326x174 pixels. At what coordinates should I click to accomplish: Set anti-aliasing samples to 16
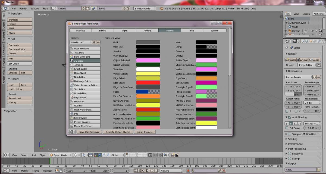click(300, 123)
